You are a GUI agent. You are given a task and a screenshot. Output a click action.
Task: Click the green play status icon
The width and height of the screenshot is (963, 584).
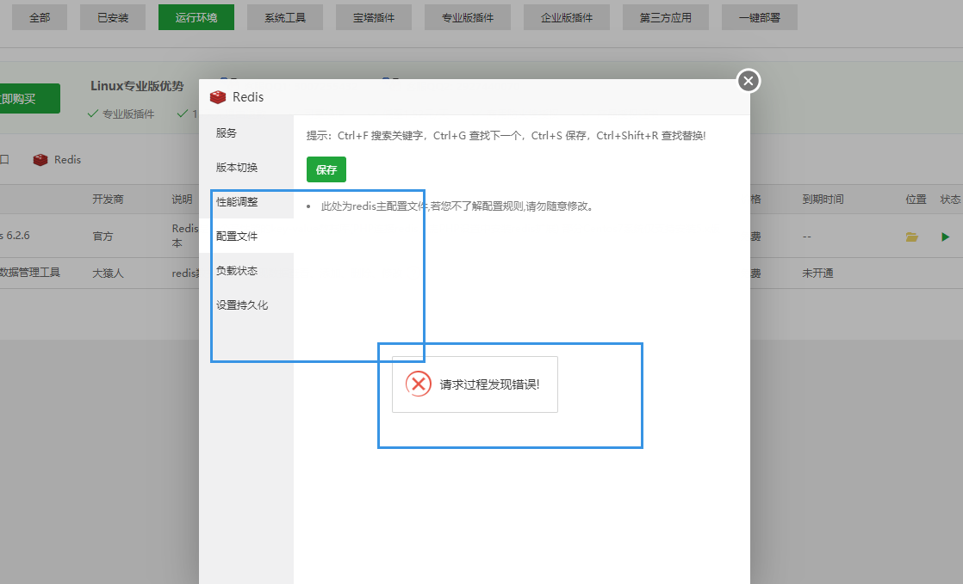(945, 237)
